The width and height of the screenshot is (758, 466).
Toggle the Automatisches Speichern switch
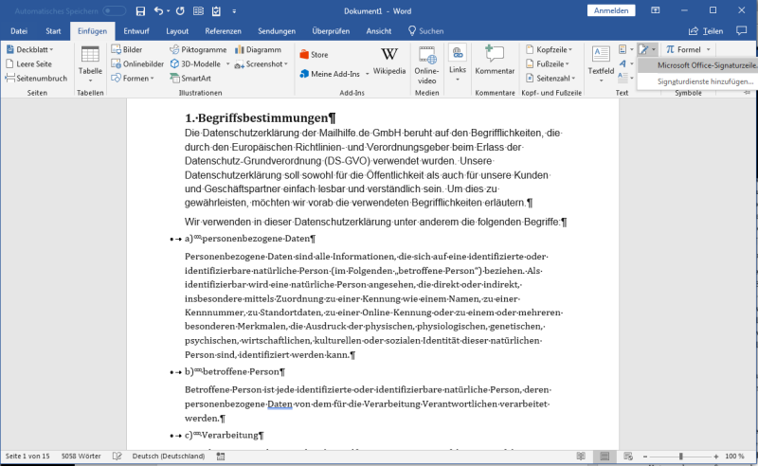[x=114, y=10]
